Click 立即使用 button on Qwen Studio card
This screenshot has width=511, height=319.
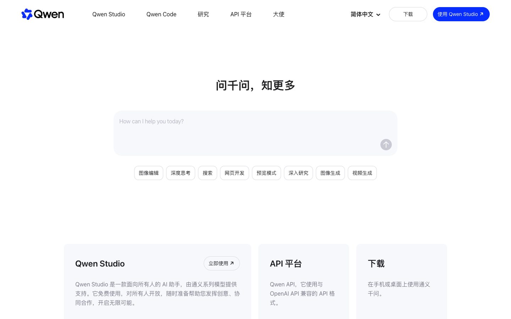pos(222,263)
